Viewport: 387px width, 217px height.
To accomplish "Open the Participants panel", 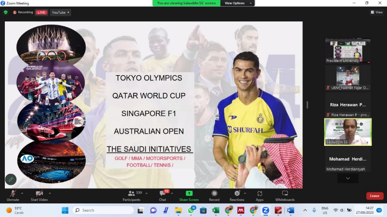I will (132, 196).
